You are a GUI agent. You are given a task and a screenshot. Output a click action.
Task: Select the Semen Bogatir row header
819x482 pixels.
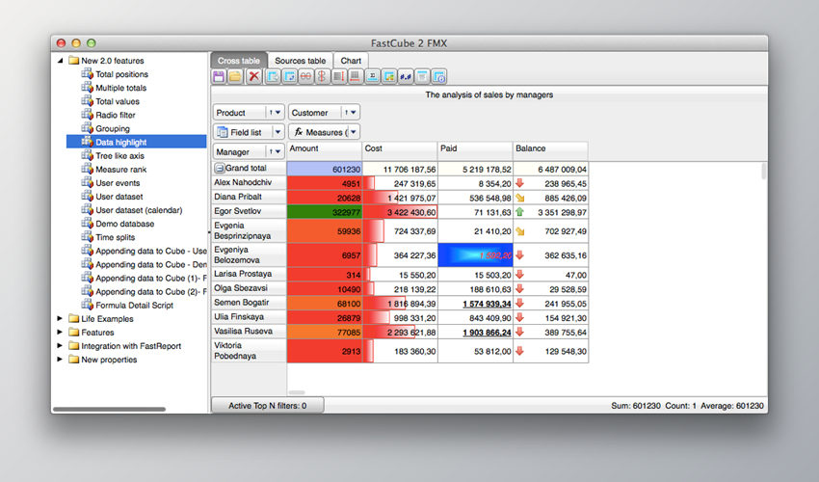point(250,303)
